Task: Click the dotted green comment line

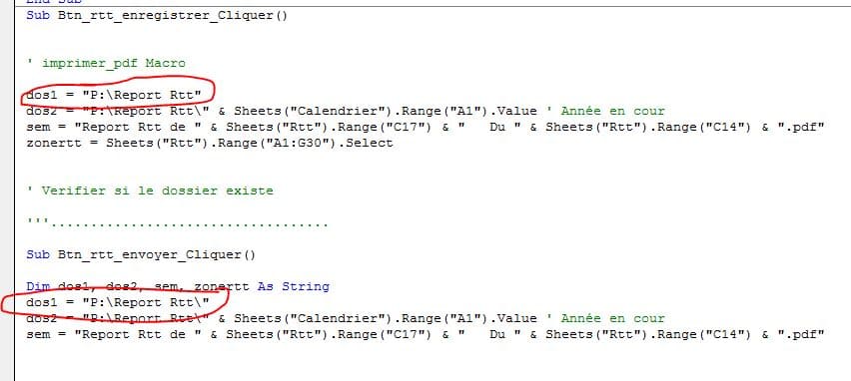Action: (177, 222)
